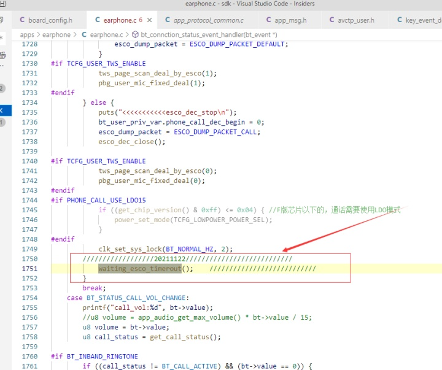Viewport: 442px width, 370px height.
Task: Click the C icon on app_msg.h tab
Action: point(269,20)
